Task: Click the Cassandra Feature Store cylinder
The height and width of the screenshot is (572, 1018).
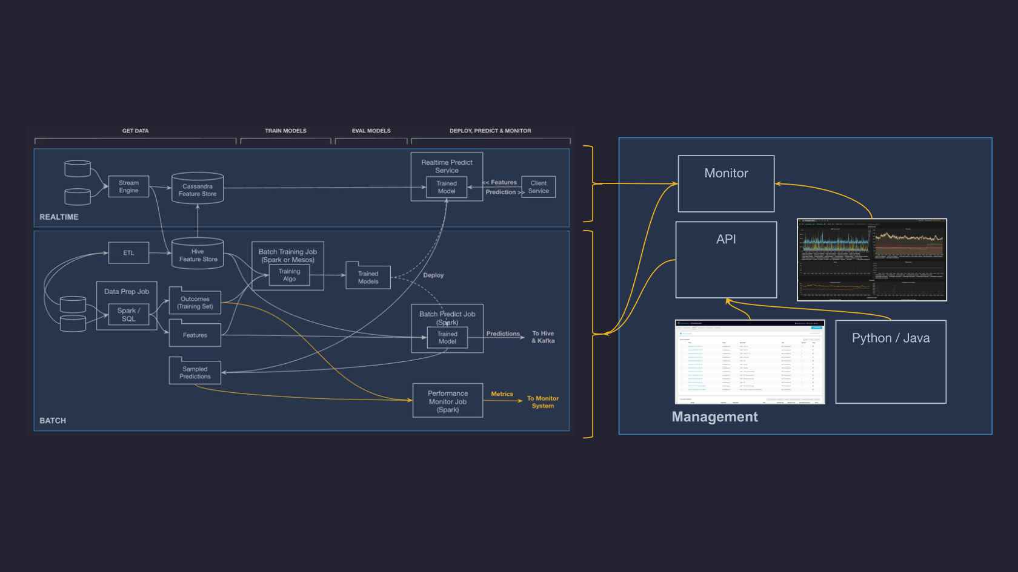Action: point(198,189)
